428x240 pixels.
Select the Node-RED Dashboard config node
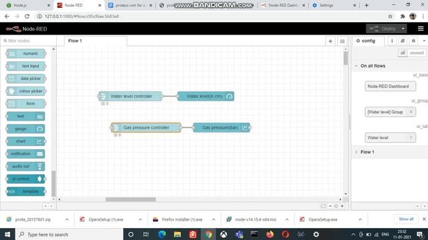[391, 86]
